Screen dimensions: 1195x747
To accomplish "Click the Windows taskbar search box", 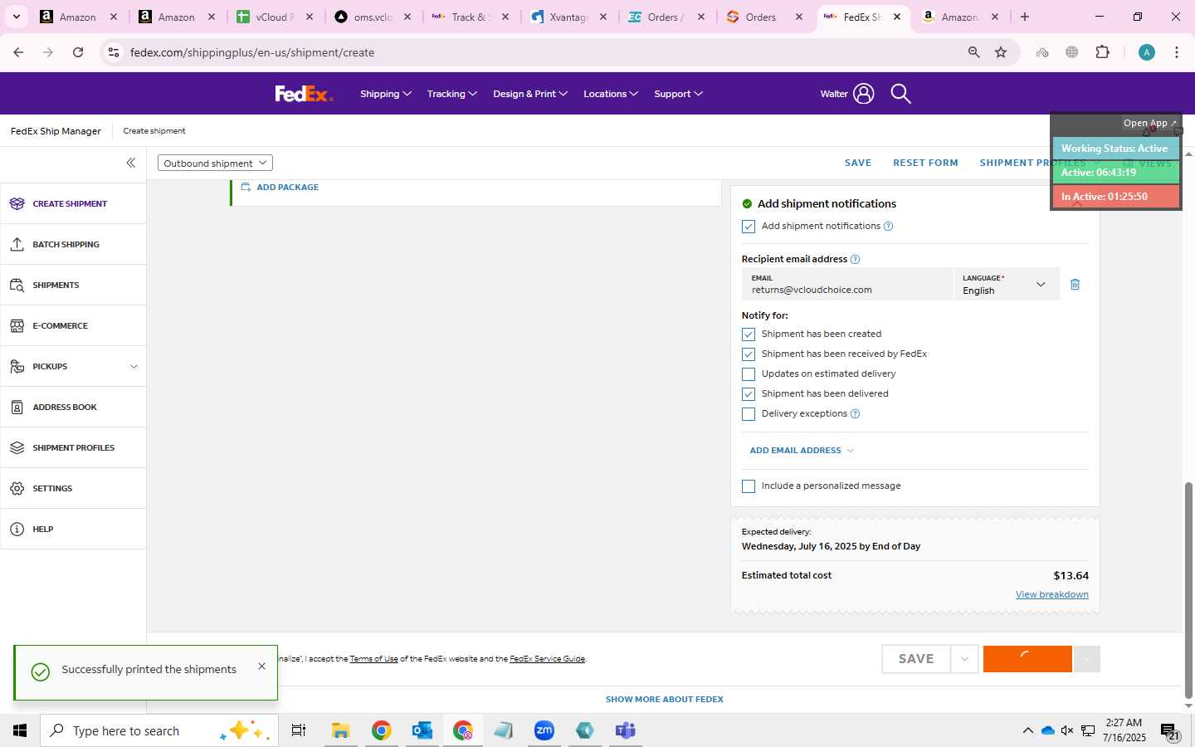I will click(x=159, y=730).
